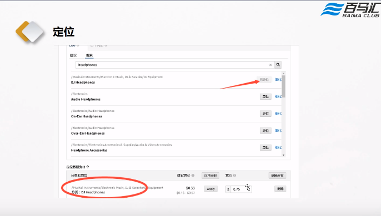This screenshot has width=381, height=216.
Task: Switch to the 建议 tab
Action: pos(73,55)
